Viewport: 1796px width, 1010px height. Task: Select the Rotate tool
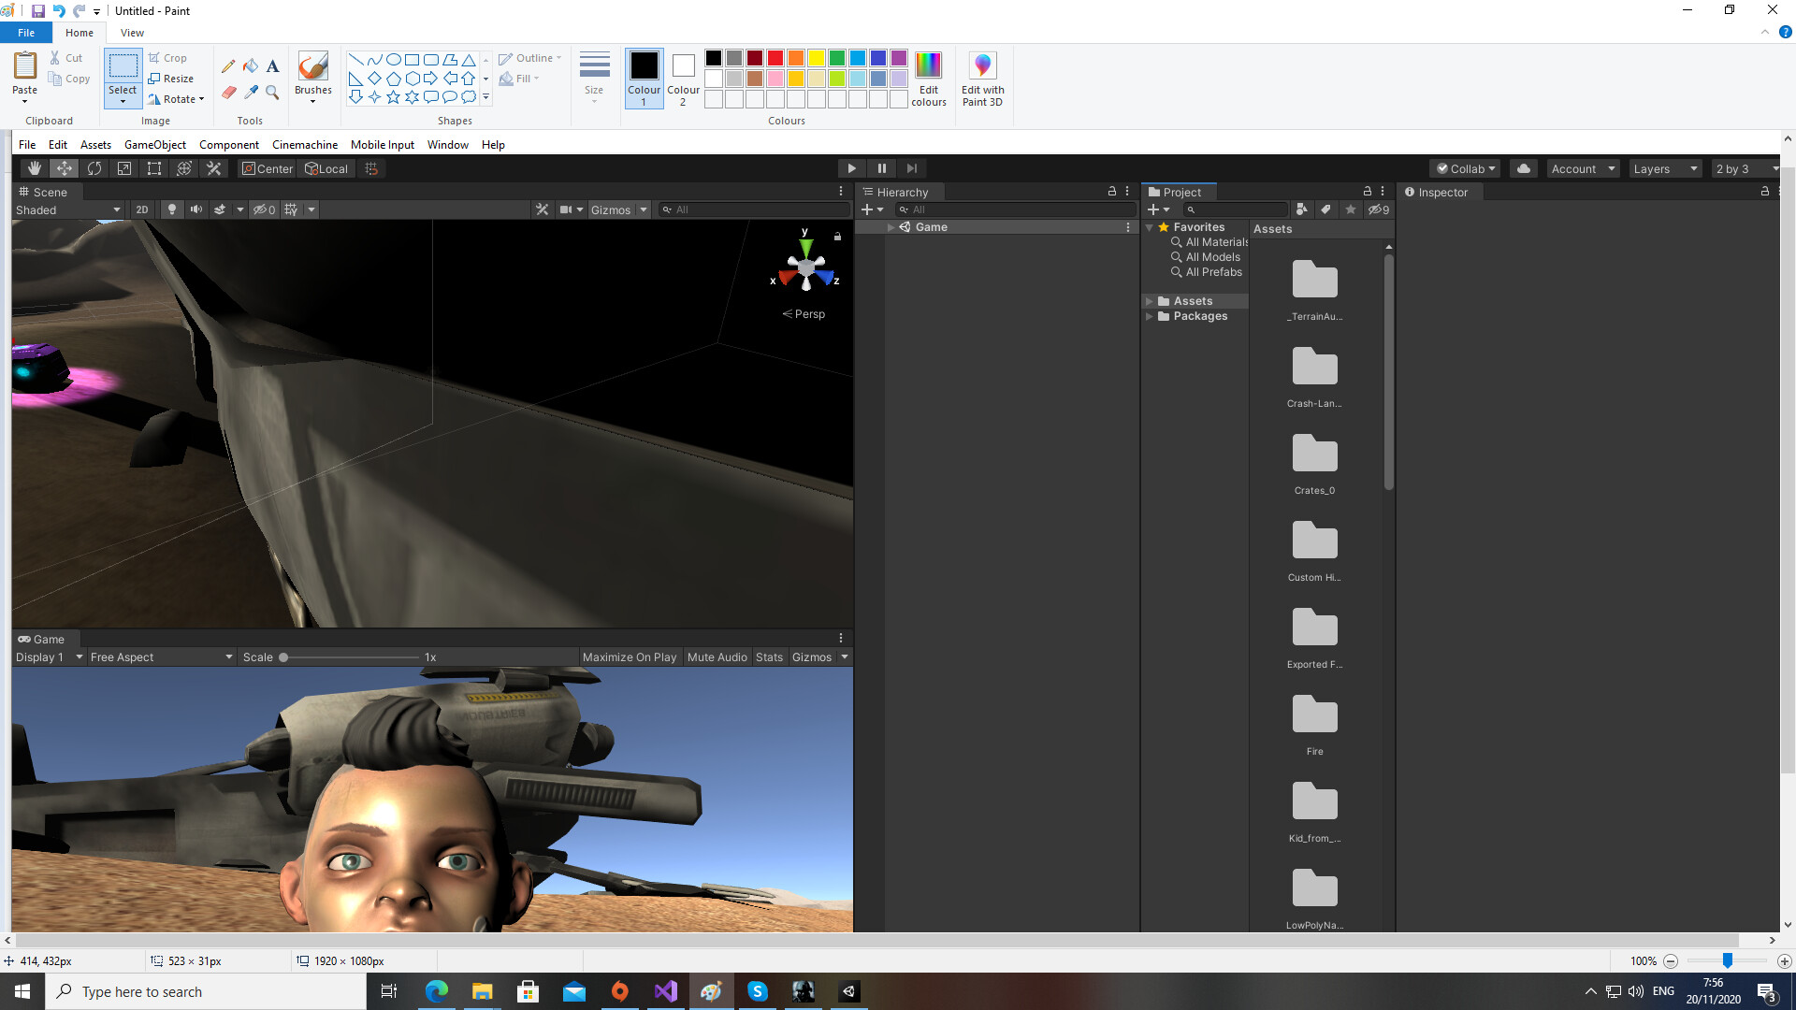coord(94,168)
